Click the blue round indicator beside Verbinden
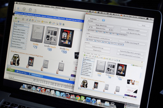Screen dimensions: 163x108 click(103, 20)
